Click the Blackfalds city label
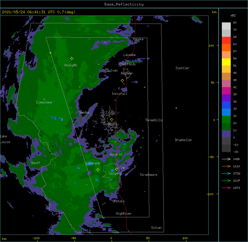This screenshot has height=242, width=248. pos(127,64)
